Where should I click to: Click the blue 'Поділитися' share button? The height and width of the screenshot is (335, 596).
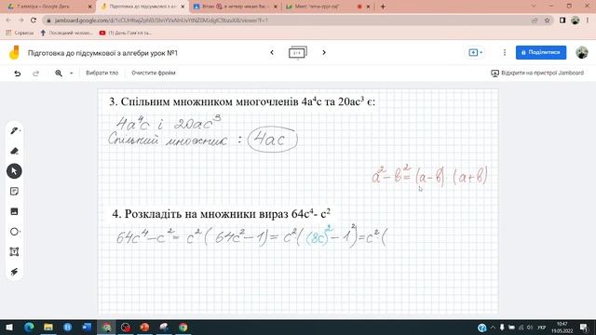pos(541,52)
